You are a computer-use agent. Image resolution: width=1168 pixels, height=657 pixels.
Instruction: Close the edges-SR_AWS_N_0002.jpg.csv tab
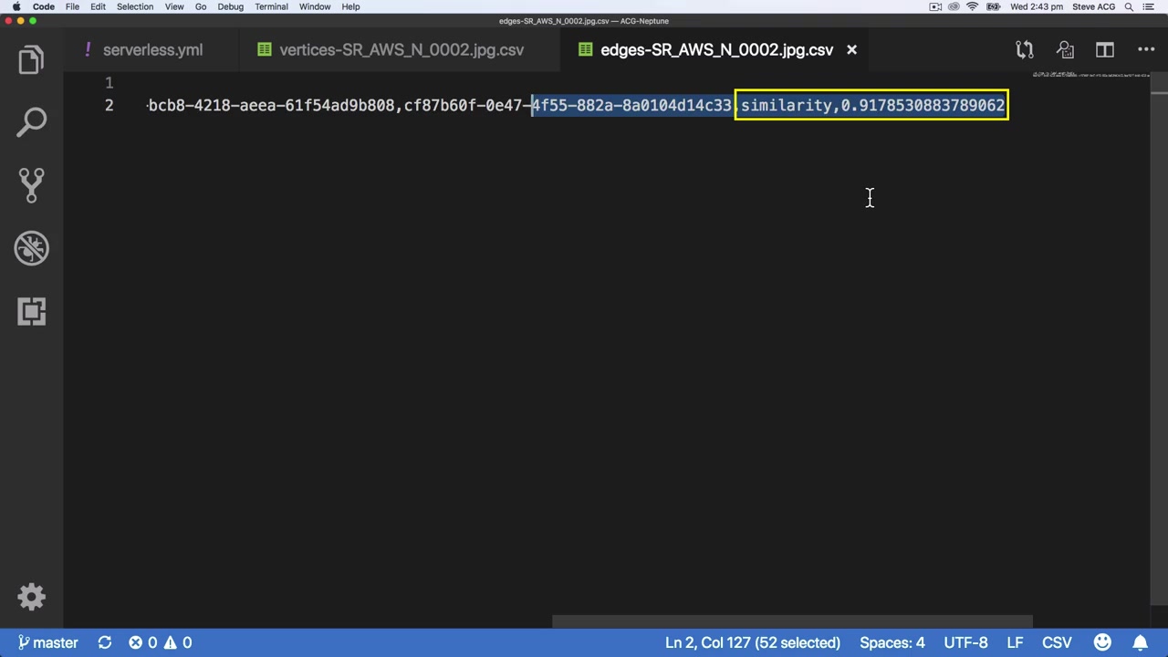click(851, 50)
